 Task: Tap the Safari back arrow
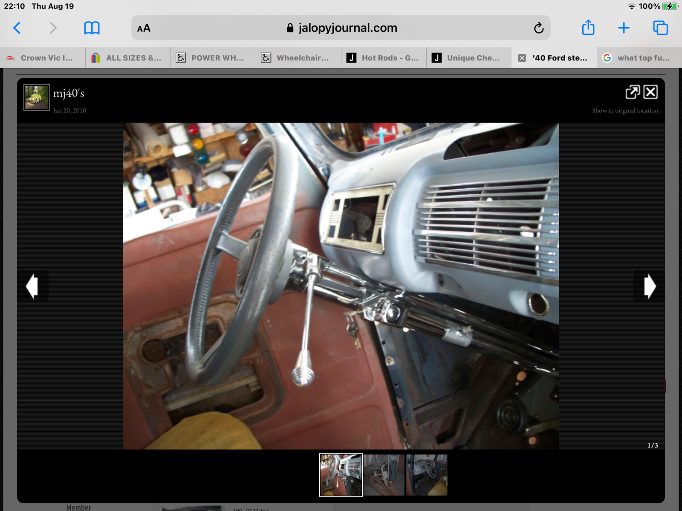pyautogui.click(x=17, y=28)
